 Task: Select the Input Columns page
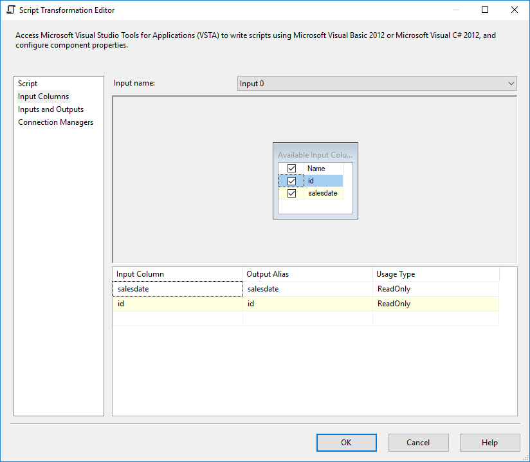click(x=43, y=96)
